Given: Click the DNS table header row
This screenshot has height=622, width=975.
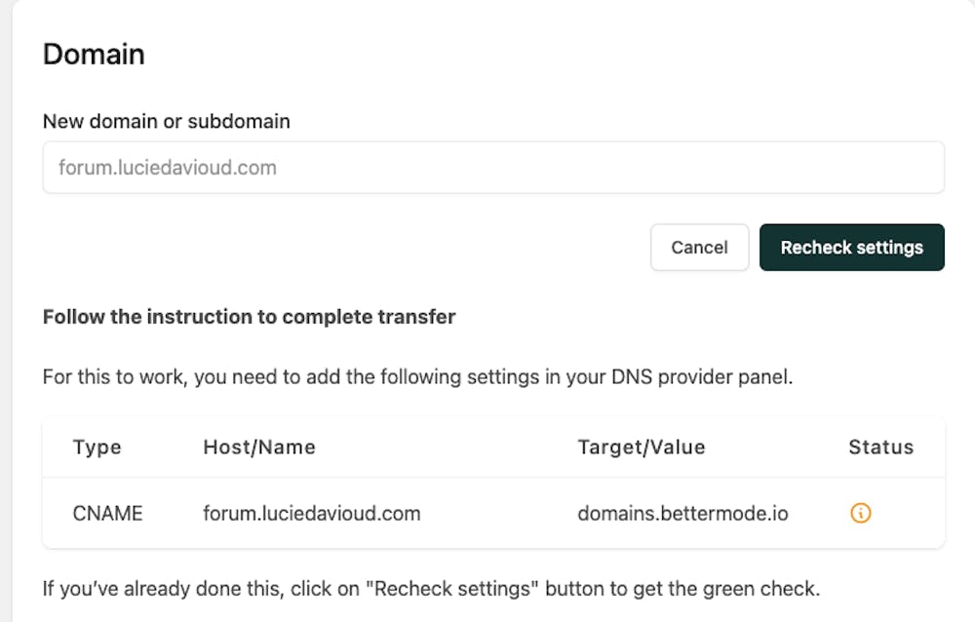Looking at the screenshot, I should pos(493,447).
